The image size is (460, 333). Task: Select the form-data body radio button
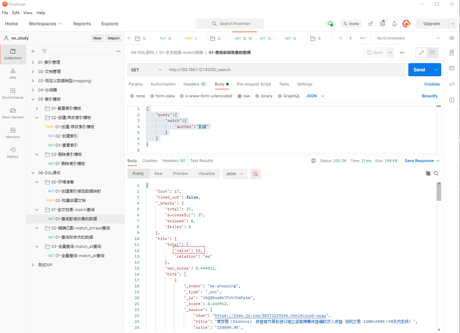pos(152,96)
